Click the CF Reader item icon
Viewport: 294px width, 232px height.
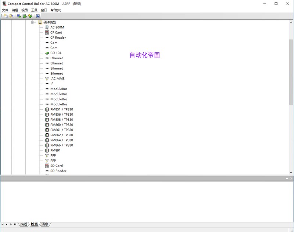point(47,38)
